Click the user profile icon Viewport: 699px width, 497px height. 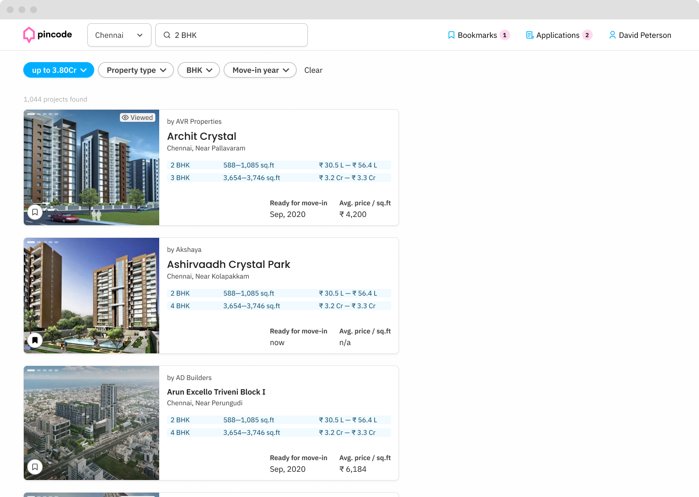pos(613,35)
